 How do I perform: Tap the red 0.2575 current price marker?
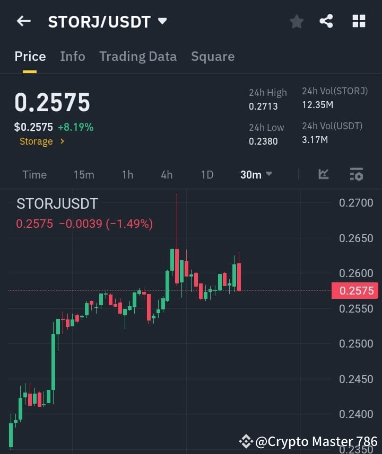(354, 290)
